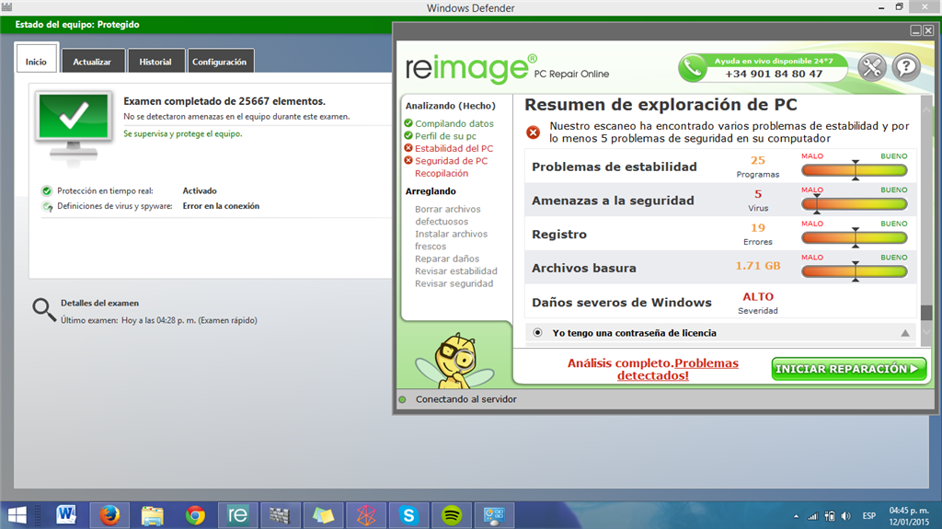Switch to Reimage taskbar icon
Screen dimensions: 942x529
(238, 515)
